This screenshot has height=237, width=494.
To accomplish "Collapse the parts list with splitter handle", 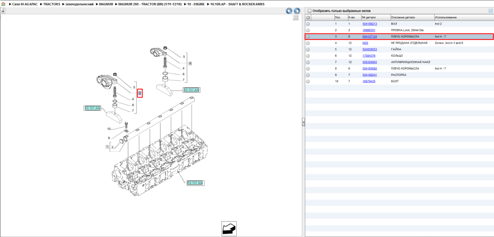I will [303, 122].
